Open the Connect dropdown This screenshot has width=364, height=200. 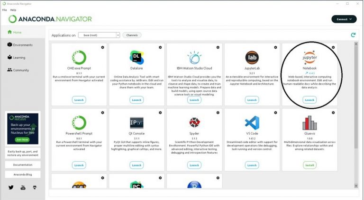[x=344, y=19]
